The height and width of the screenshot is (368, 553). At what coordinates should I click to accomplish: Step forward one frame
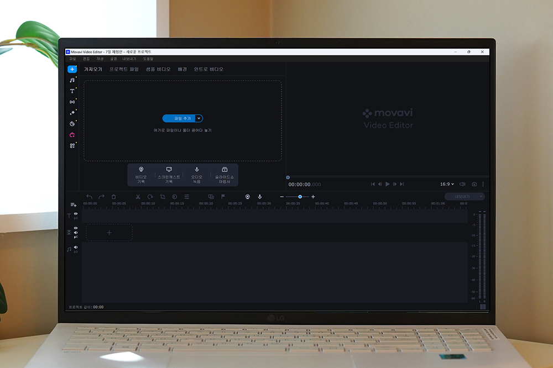tap(395, 184)
